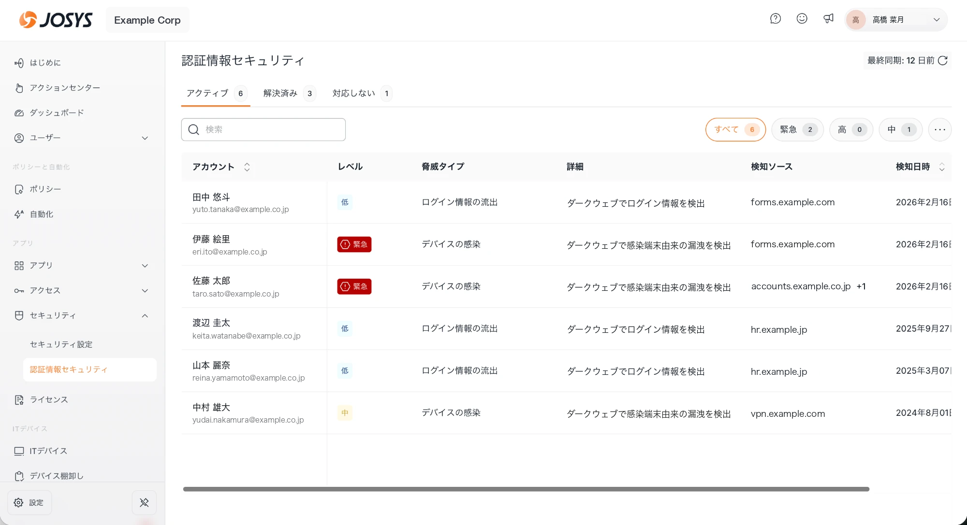The image size is (967, 525).
Task: Select 認証情報セキュリティ in the sidebar
Action: 90,370
